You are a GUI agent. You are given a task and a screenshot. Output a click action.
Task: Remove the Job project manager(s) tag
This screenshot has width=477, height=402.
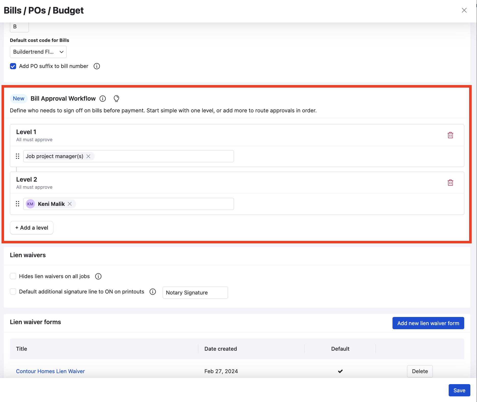click(88, 156)
